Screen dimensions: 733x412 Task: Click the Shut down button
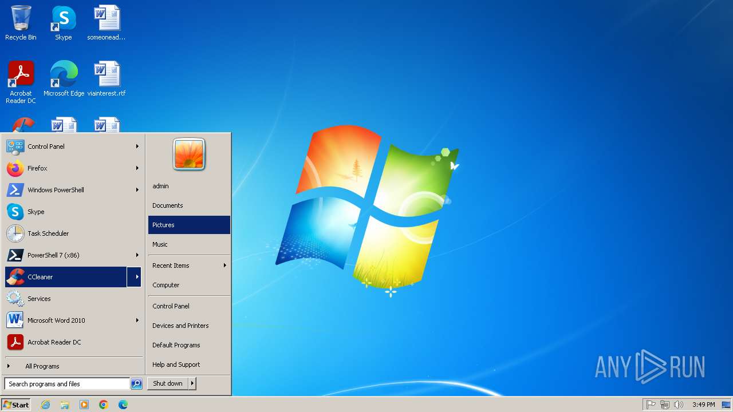pyautogui.click(x=168, y=383)
